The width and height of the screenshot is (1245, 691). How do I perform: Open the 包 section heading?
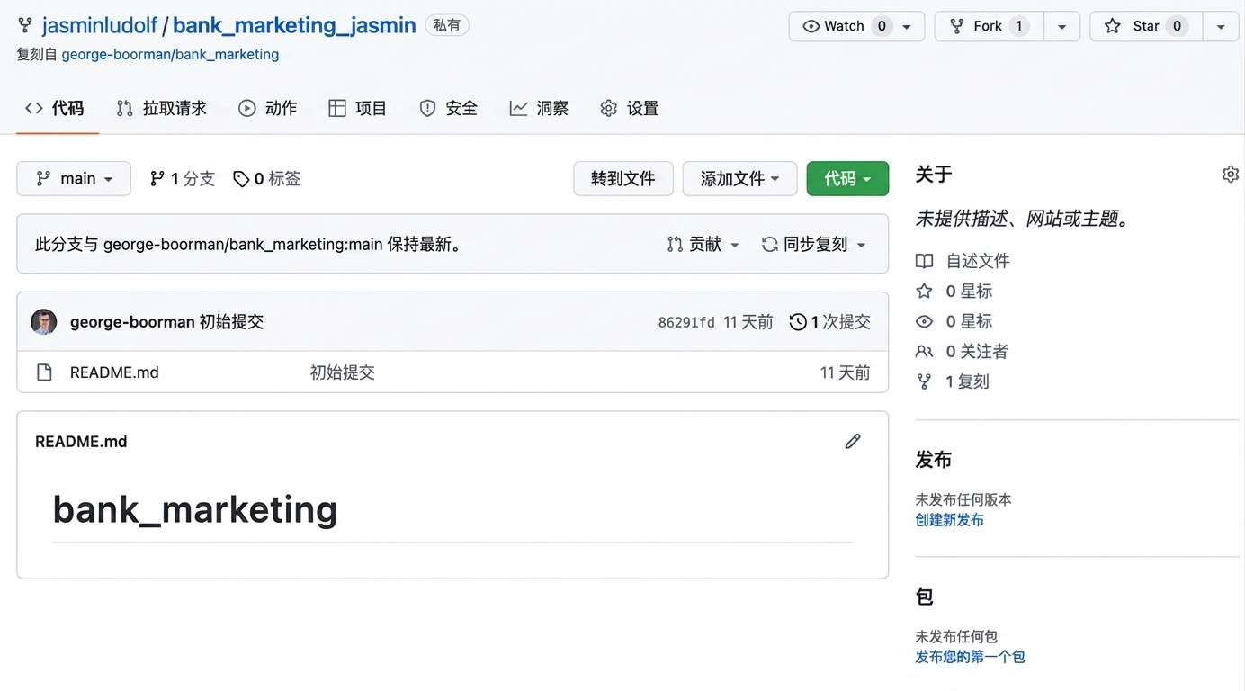click(925, 597)
